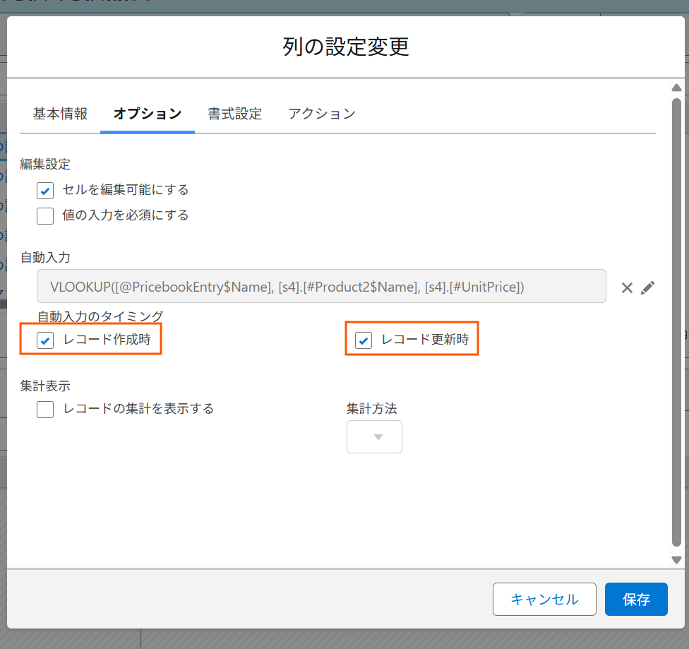Enable 値の入力を必須にする checkbox
The image size is (689, 649).
(x=45, y=216)
